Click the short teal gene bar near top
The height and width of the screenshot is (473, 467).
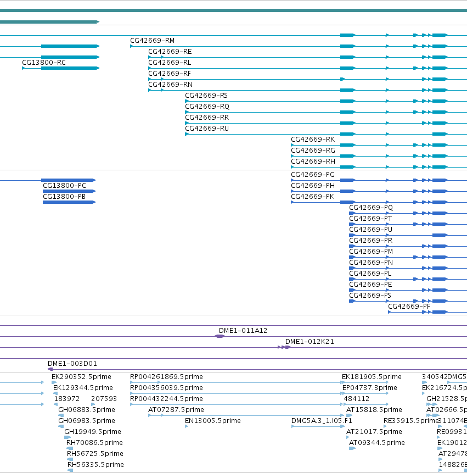pos(49,22)
